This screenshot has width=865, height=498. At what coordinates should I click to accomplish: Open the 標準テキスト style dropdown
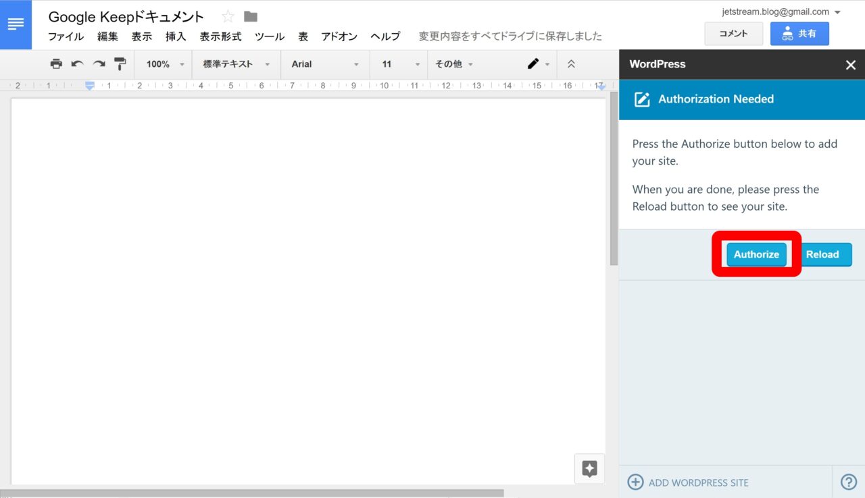(x=236, y=64)
